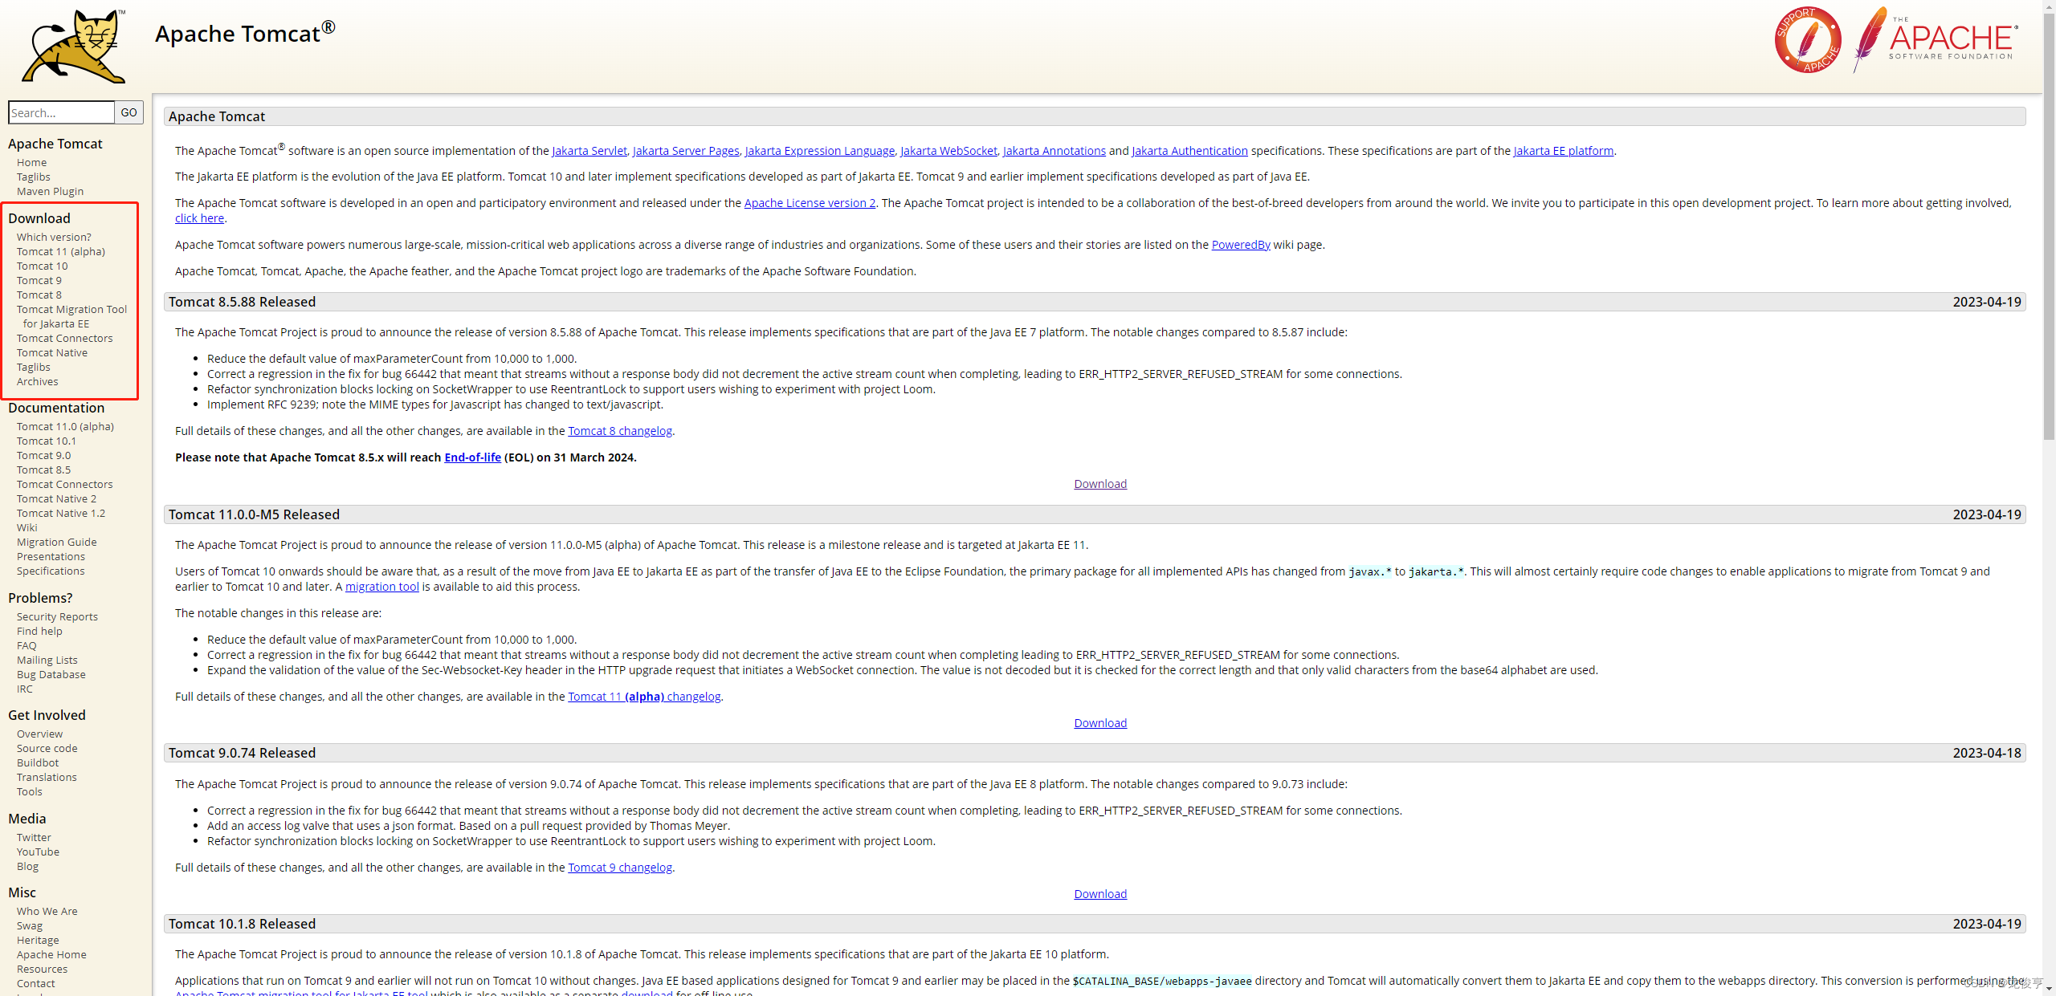Click the GO search button
Viewport: 2056px width, 996px height.
click(129, 112)
